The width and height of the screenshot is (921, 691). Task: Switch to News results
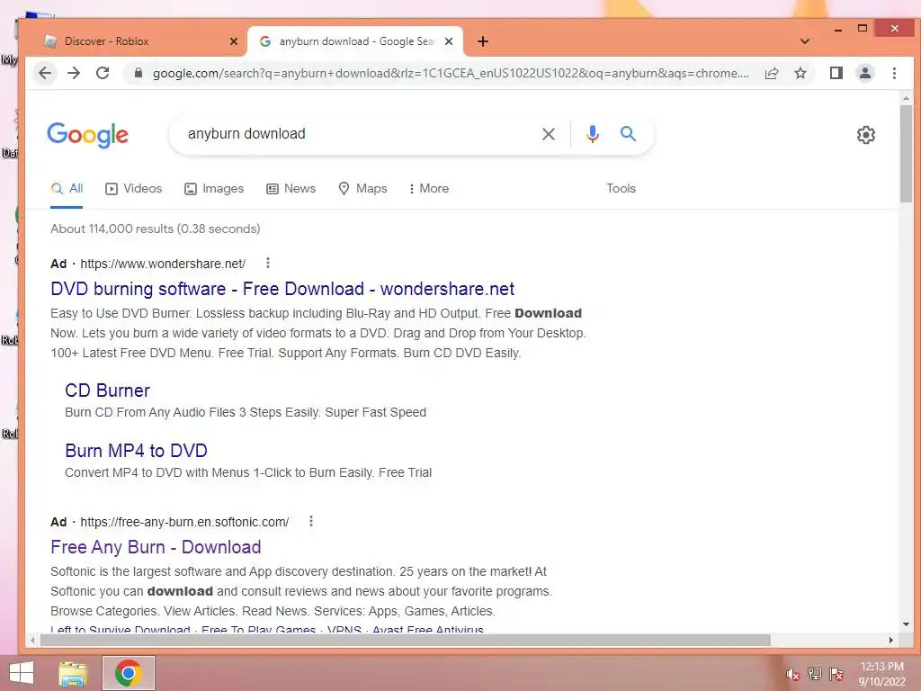[291, 189]
